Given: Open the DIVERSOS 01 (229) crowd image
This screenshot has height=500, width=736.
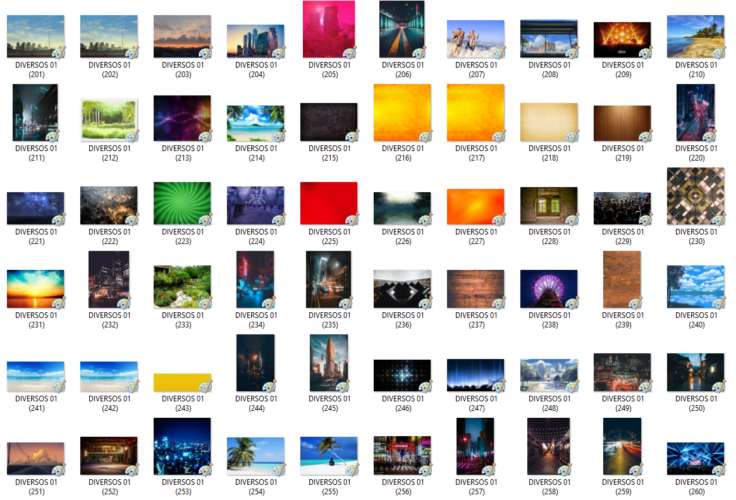Looking at the screenshot, I should pyautogui.click(x=622, y=208).
